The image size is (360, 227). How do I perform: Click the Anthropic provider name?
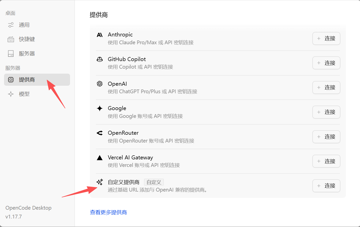[120, 35]
